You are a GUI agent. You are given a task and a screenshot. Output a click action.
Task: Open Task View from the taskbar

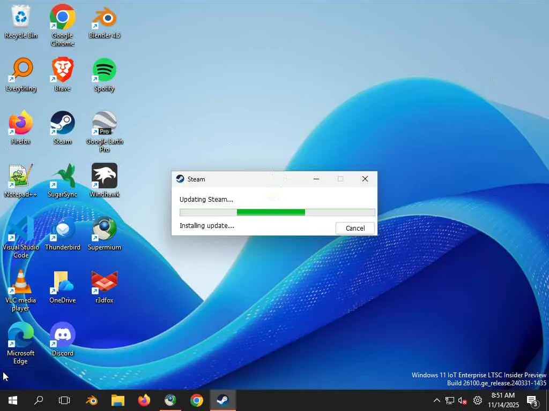click(x=64, y=400)
